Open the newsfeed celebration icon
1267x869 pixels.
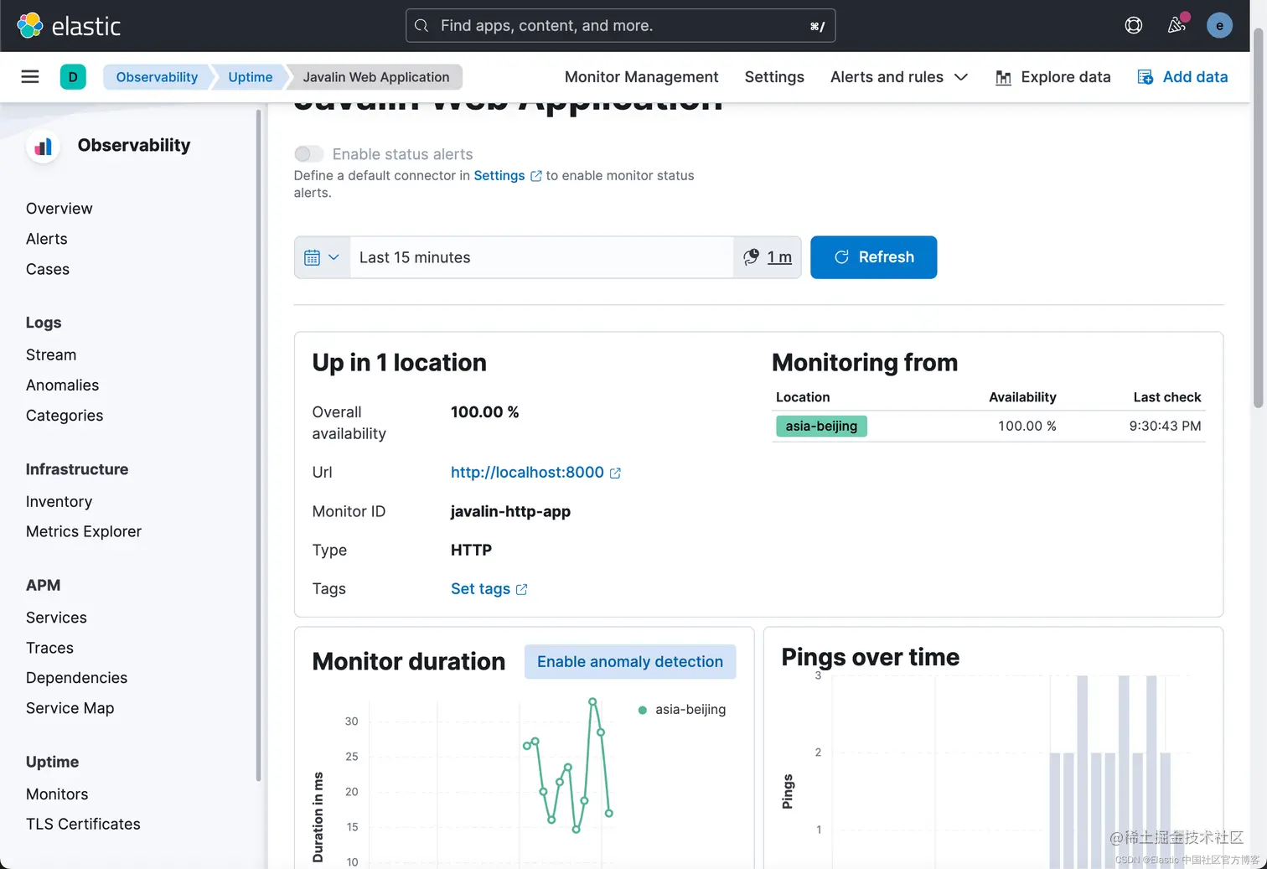(x=1176, y=26)
